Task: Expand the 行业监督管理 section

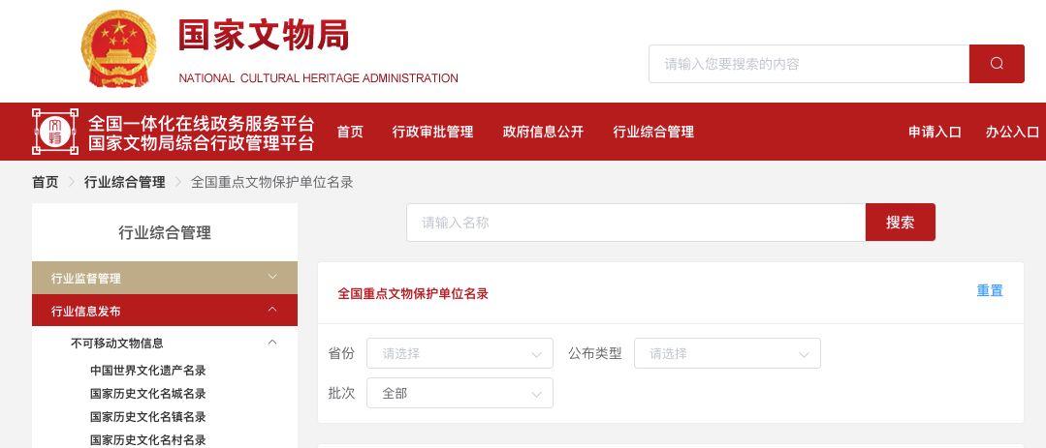Action: point(165,279)
